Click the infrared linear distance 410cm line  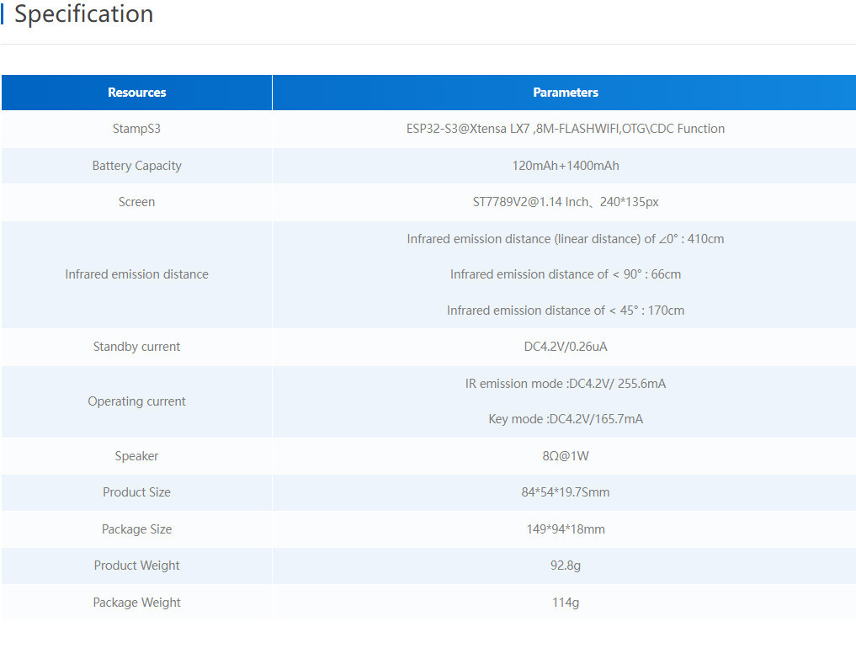pos(565,239)
